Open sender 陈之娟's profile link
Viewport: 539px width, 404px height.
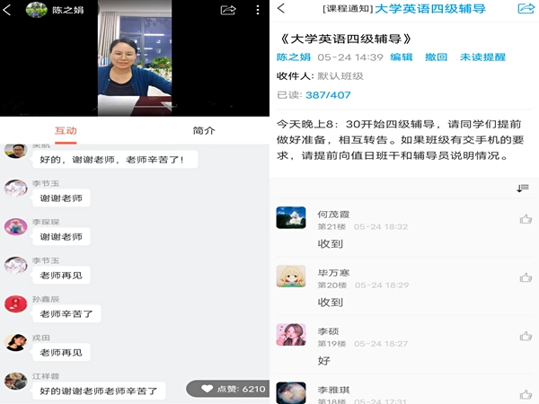point(294,57)
